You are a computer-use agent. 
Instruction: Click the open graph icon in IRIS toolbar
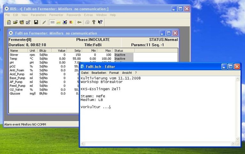(x=28, y=22)
